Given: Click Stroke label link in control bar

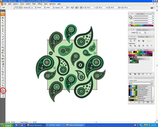Looking at the screenshot, I should coord(26,8).
